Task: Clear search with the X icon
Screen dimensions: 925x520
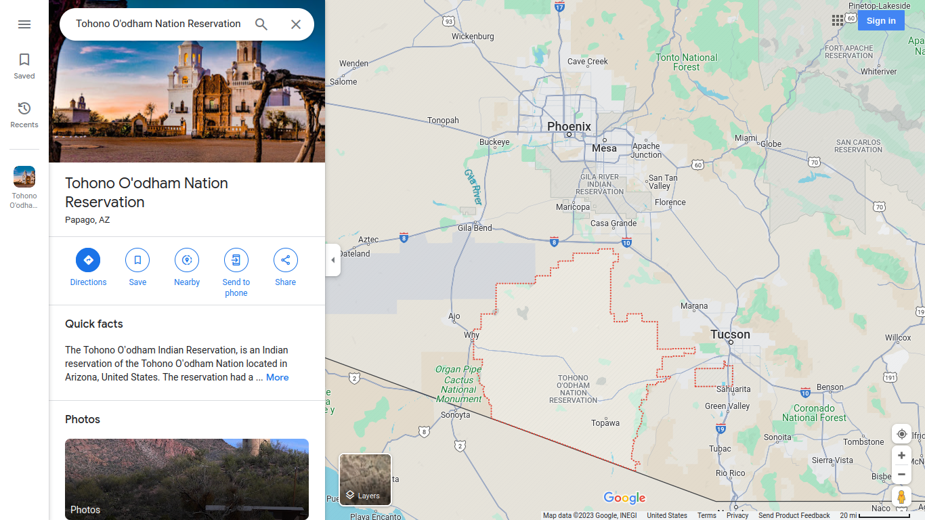Action: click(296, 24)
